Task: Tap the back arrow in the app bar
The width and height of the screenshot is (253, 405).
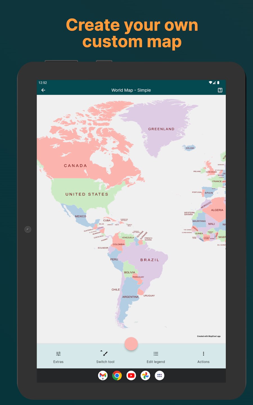Action: (x=43, y=90)
